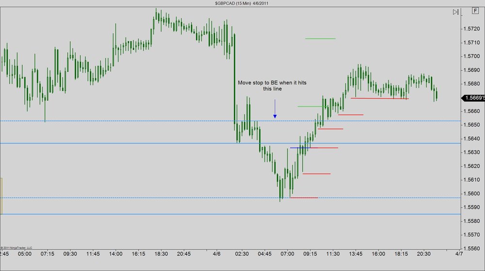Screen dimensions: 485x271
Task: Click the 1.5630 price axis label
Action: [x=471, y=152]
